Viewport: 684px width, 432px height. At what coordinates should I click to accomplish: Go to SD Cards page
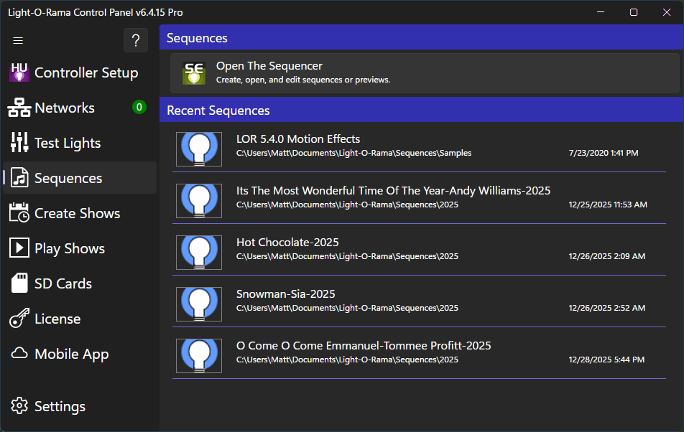coord(63,283)
